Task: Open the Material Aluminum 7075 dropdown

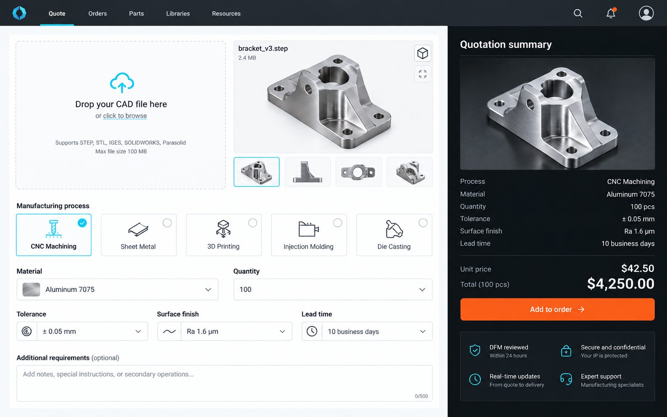Action: click(117, 290)
